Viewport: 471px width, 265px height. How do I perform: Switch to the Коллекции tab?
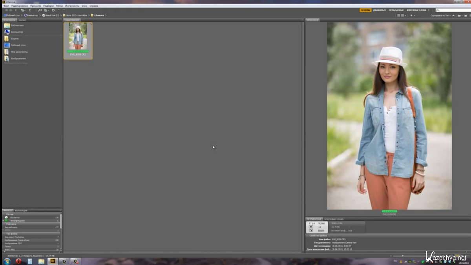pyautogui.click(x=21, y=211)
